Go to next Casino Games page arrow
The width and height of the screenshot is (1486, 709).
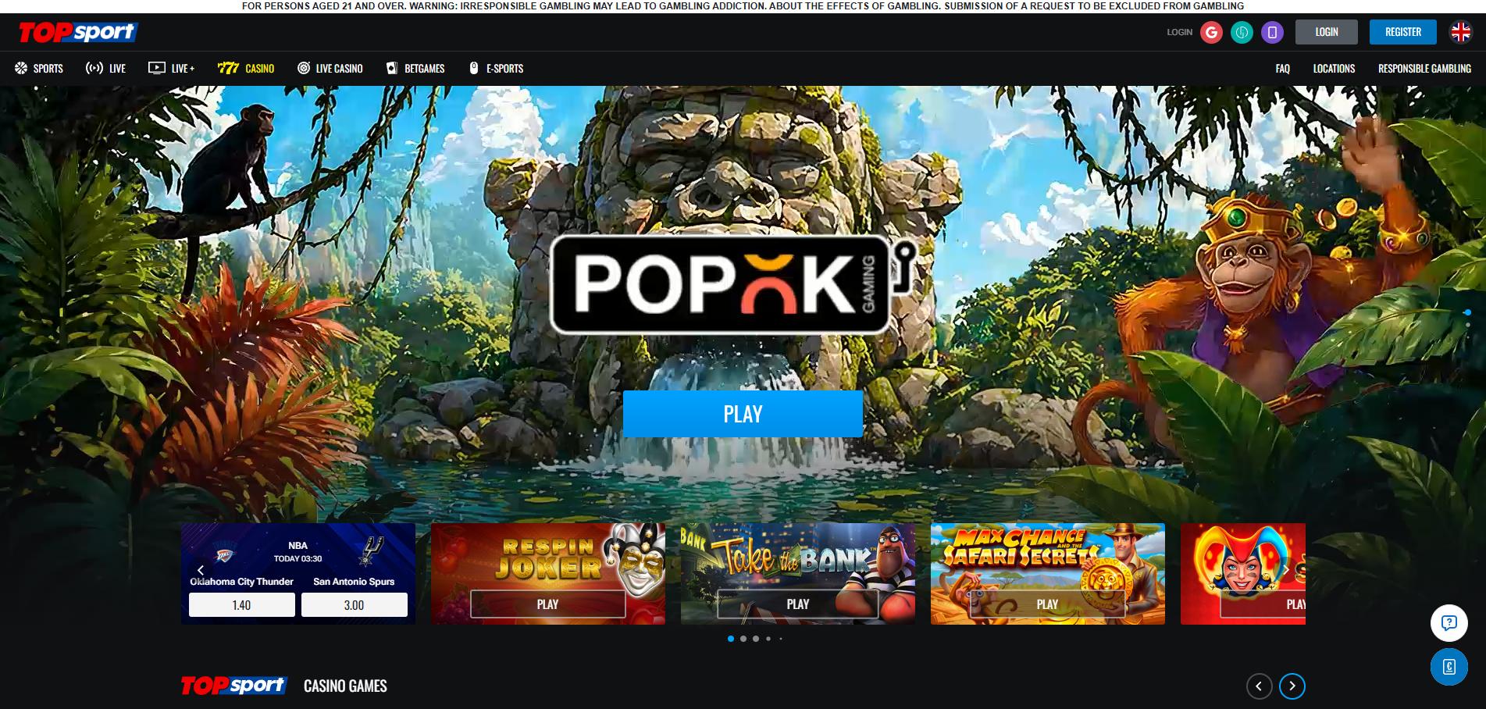[1292, 686]
